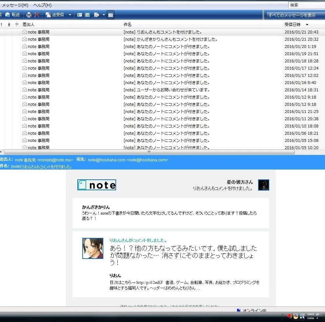Select message received 2016/01/11 21:25
This screenshot has width=325, height=322.
point(163,111)
